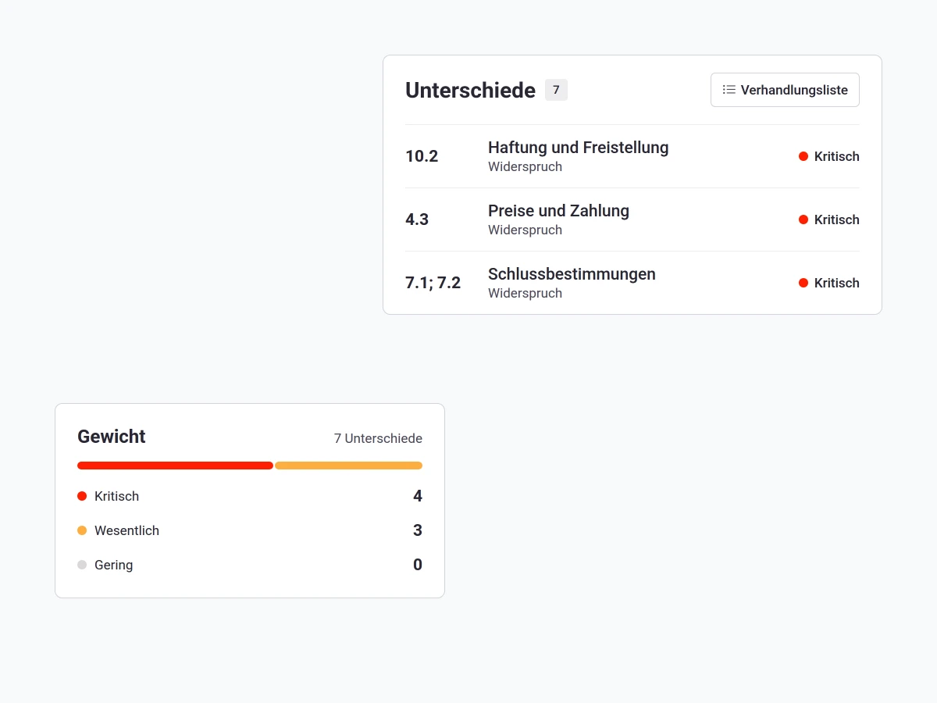Image resolution: width=937 pixels, height=703 pixels.
Task: Click the orange dot beside Wesentlich legend
Action: [82, 530]
